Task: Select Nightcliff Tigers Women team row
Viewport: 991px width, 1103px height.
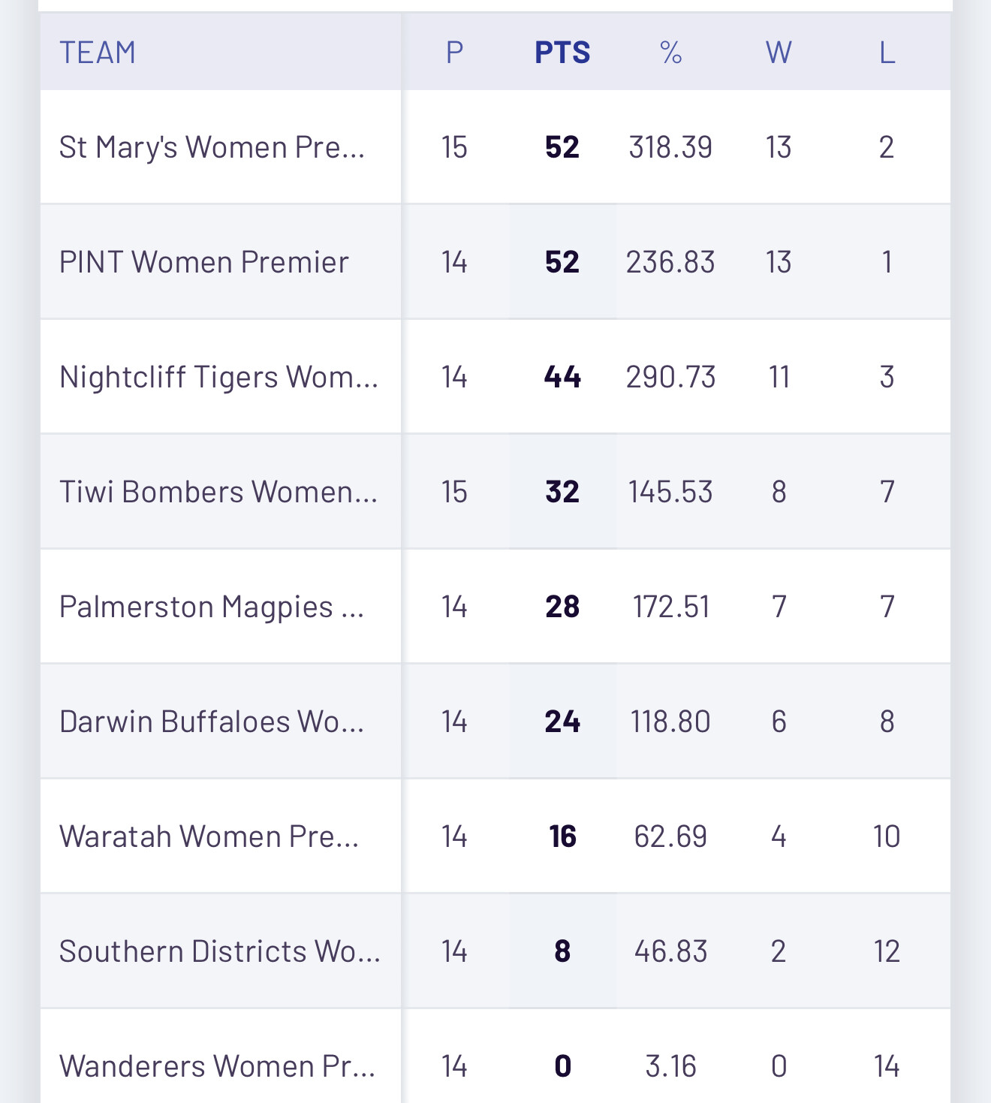Action: coord(495,377)
